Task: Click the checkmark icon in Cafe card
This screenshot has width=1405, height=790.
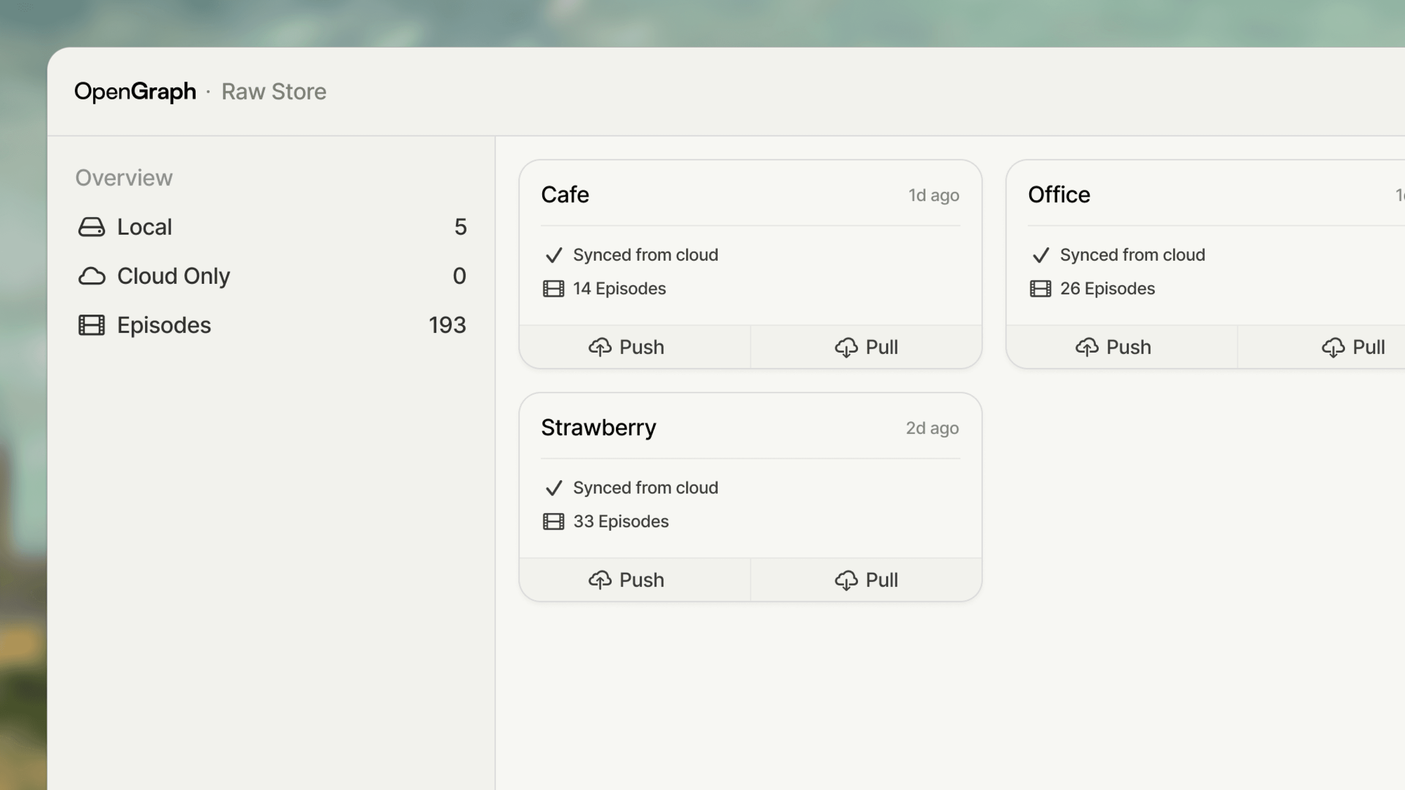Action: [554, 255]
